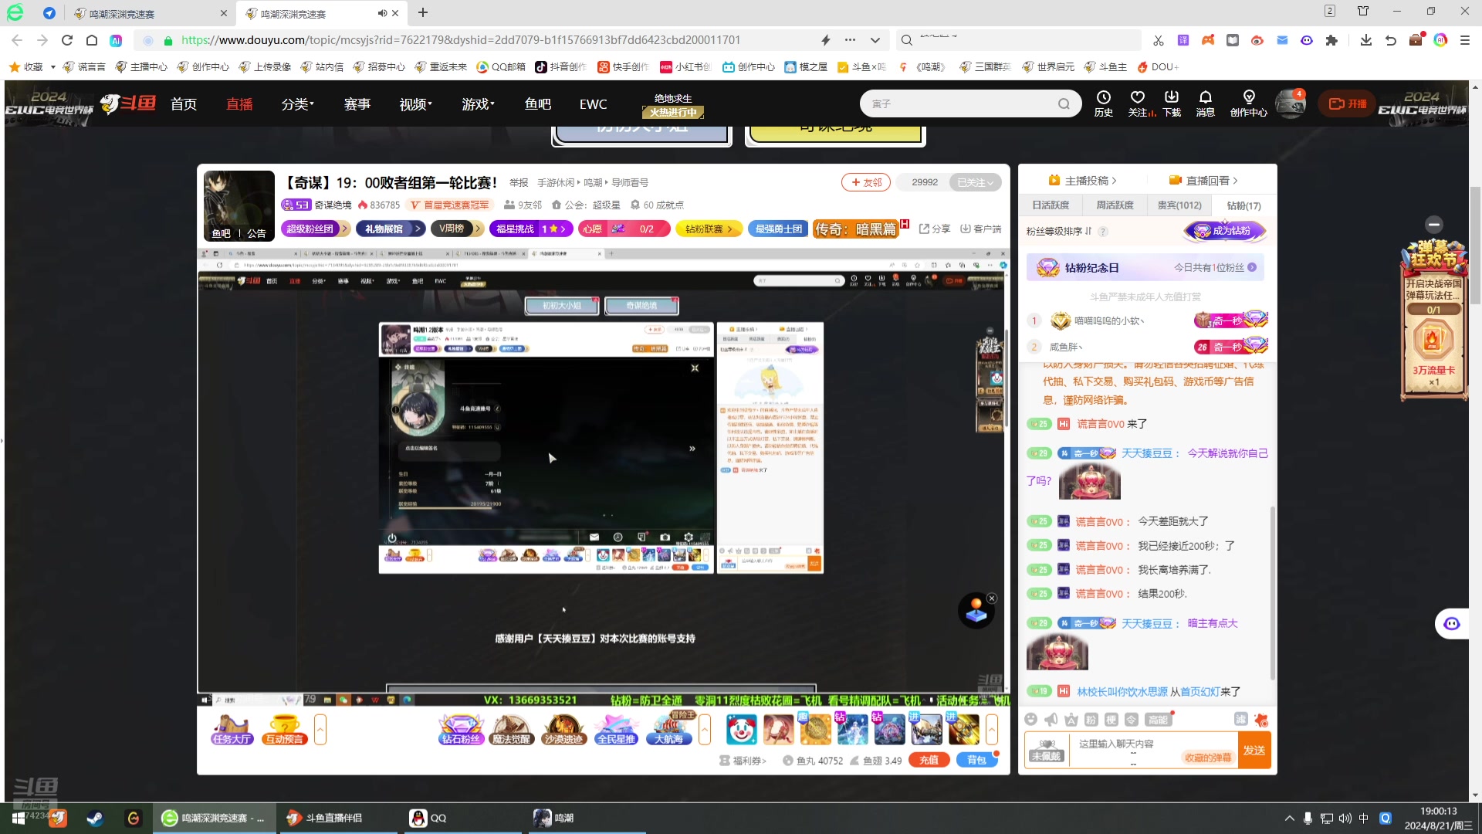1482x834 pixels.
Task: Expand the 分类 dropdown in navigation
Action: (298, 104)
